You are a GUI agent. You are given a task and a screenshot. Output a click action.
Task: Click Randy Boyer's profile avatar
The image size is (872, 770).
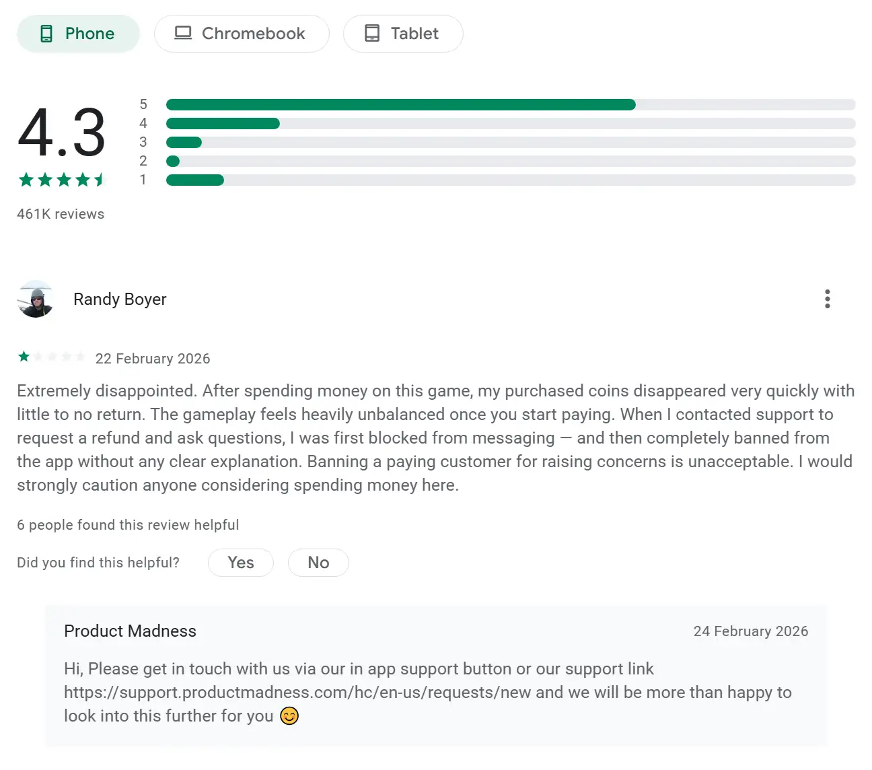click(36, 299)
